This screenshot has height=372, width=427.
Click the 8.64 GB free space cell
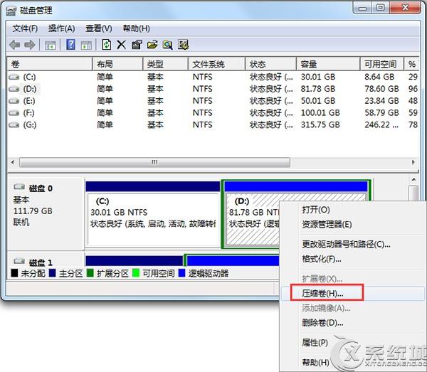pos(379,77)
